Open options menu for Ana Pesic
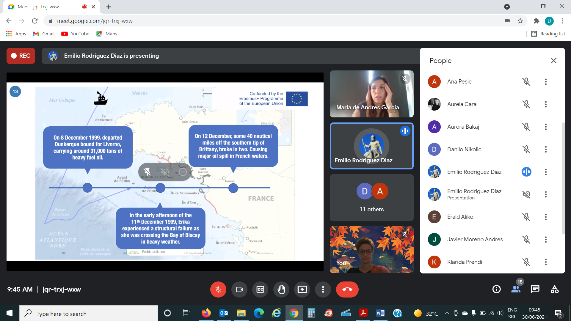 coord(546,82)
